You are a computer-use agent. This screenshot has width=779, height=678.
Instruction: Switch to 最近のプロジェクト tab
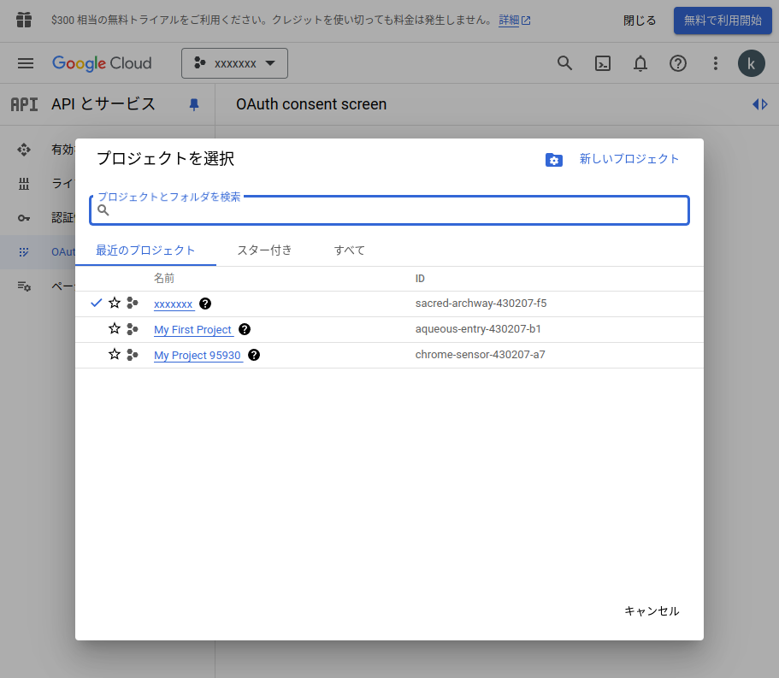(145, 251)
